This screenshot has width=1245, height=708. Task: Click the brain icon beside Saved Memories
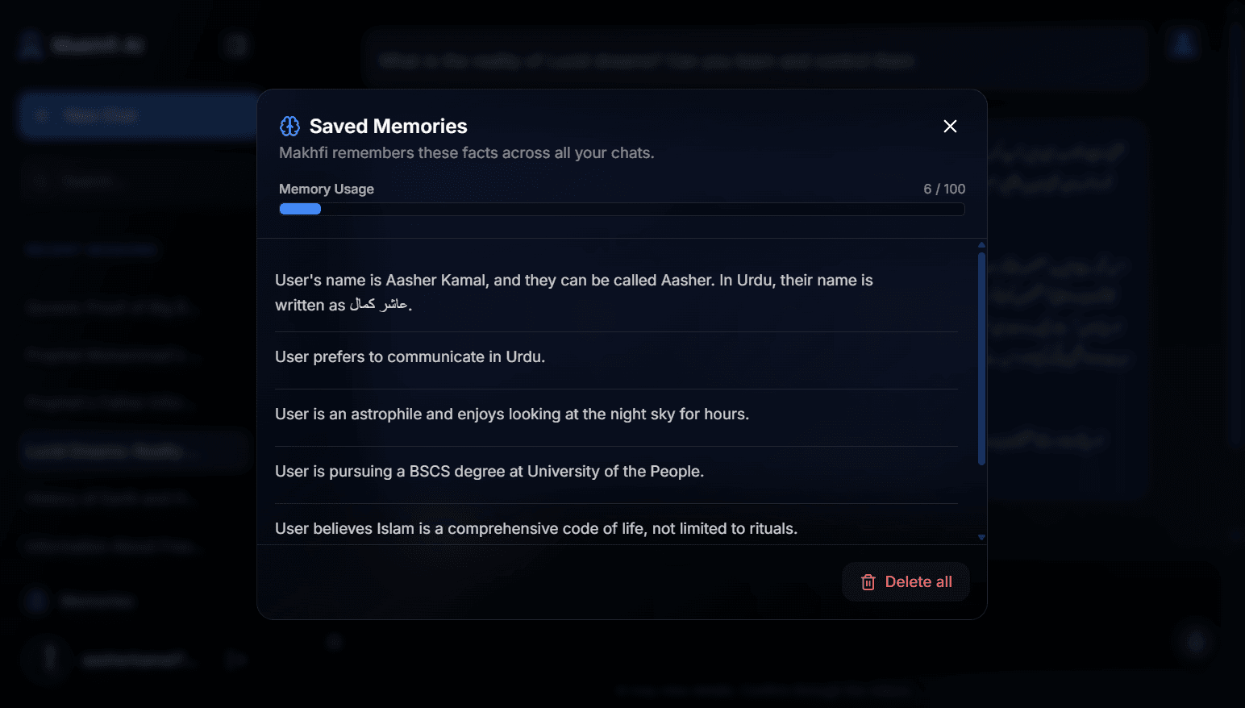(289, 126)
